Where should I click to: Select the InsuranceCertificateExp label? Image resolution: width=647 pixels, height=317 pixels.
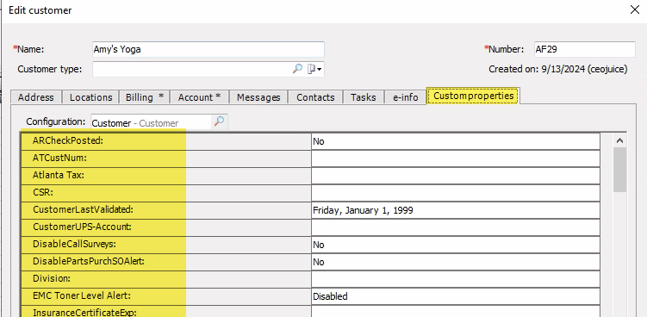point(84,313)
